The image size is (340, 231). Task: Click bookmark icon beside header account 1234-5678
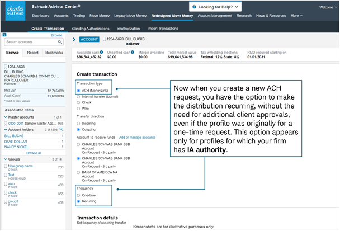(x=105, y=39)
